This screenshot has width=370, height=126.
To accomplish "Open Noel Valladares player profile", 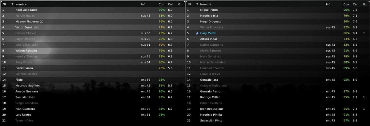I will click(26, 10).
